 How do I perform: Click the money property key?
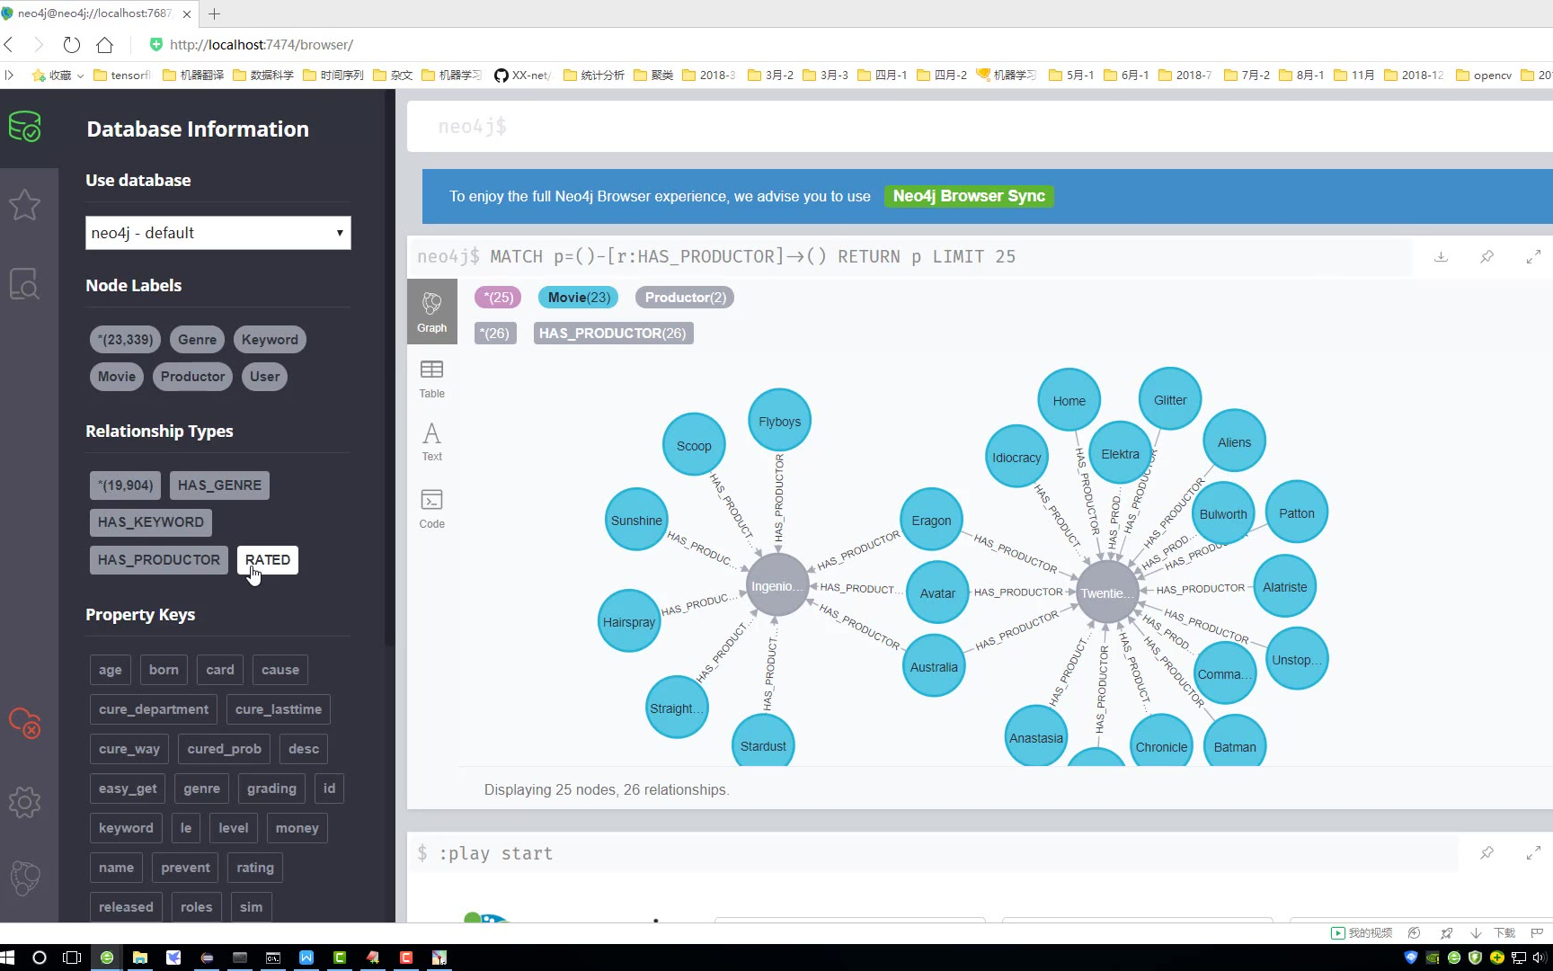coord(297,828)
